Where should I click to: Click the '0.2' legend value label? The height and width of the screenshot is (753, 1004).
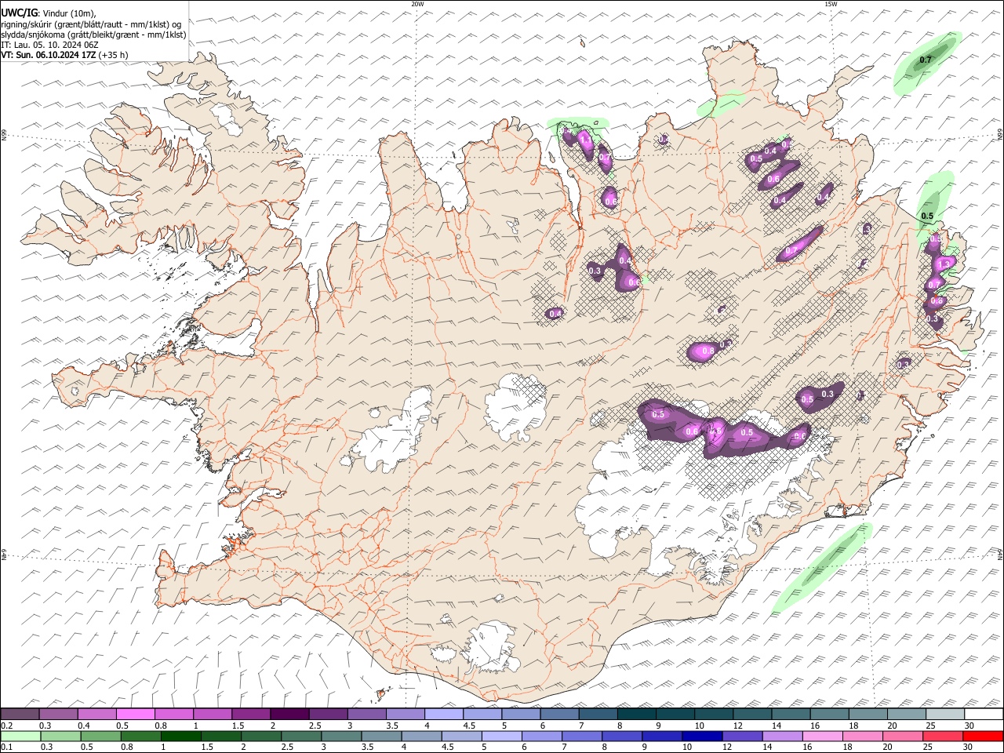(x=6, y=726)
